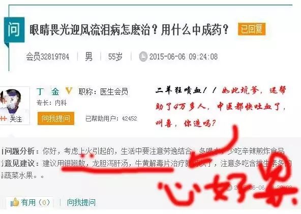
Task: Click the thumbs-up 有用 icon
Action: (15, 202)
